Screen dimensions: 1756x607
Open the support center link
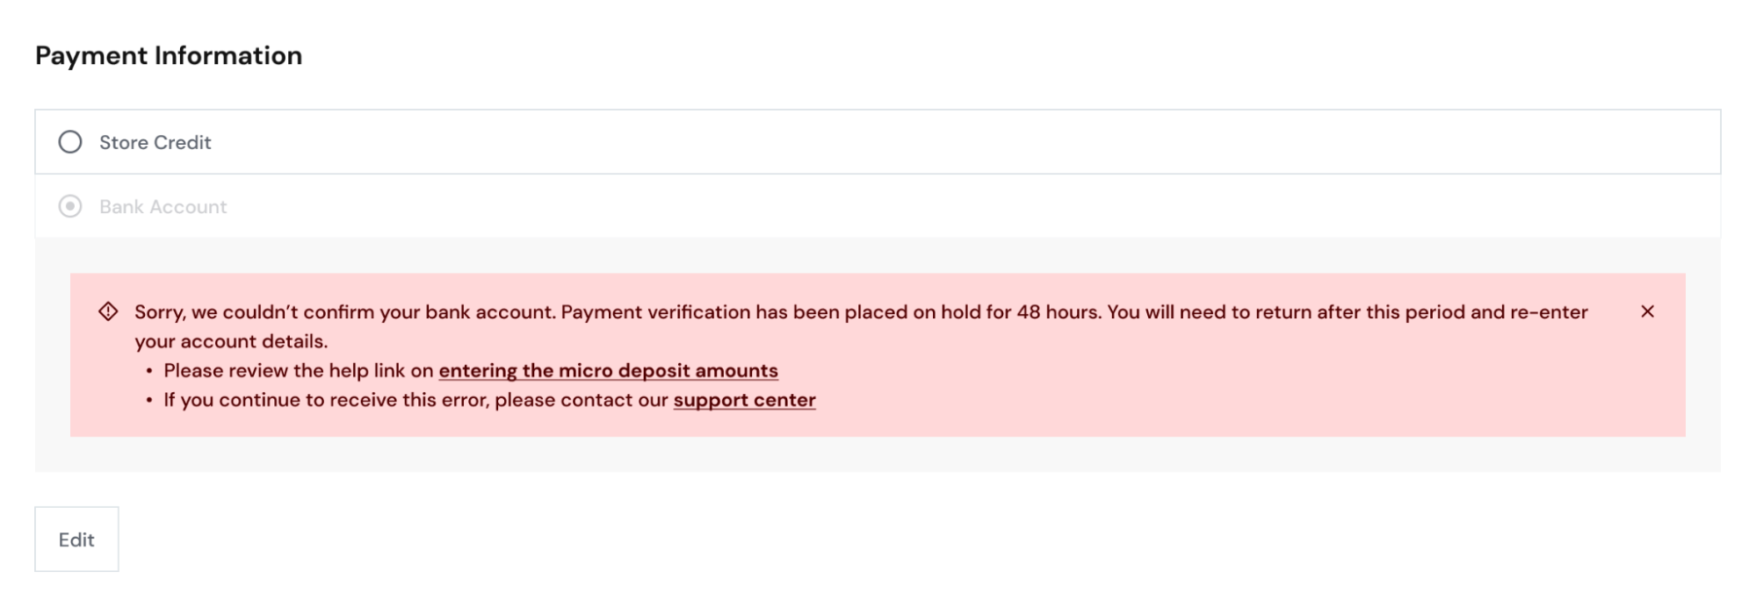point(744,400)
